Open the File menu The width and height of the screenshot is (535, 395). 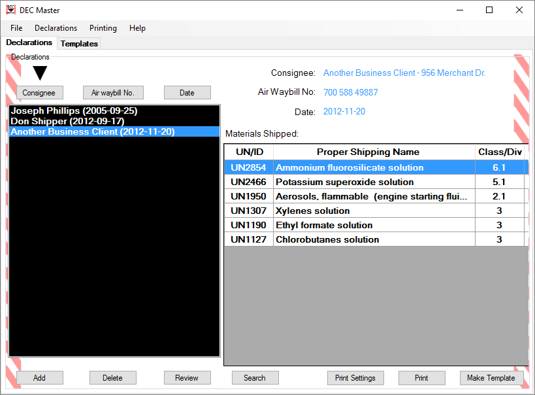tap(16, 28)
